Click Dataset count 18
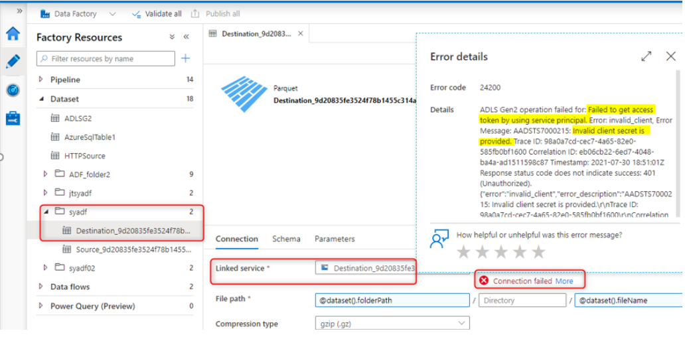 pyautogui.click(x=190, y=99)
